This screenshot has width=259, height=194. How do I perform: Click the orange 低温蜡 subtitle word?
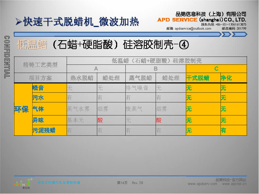click(32, 45)
